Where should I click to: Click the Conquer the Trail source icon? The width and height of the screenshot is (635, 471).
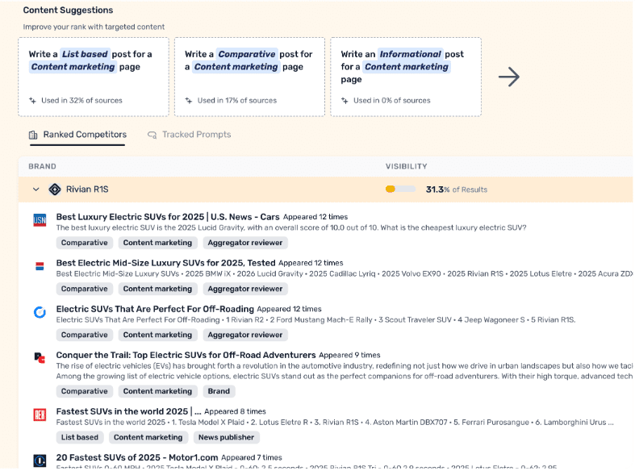(x=40, y=357)
